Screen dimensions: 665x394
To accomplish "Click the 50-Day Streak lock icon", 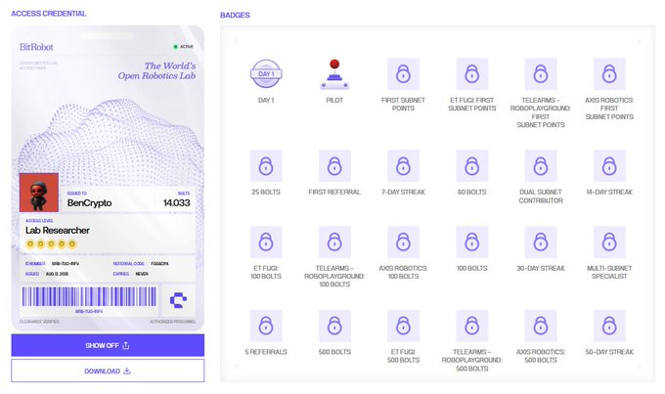I will tap(609, 326).
